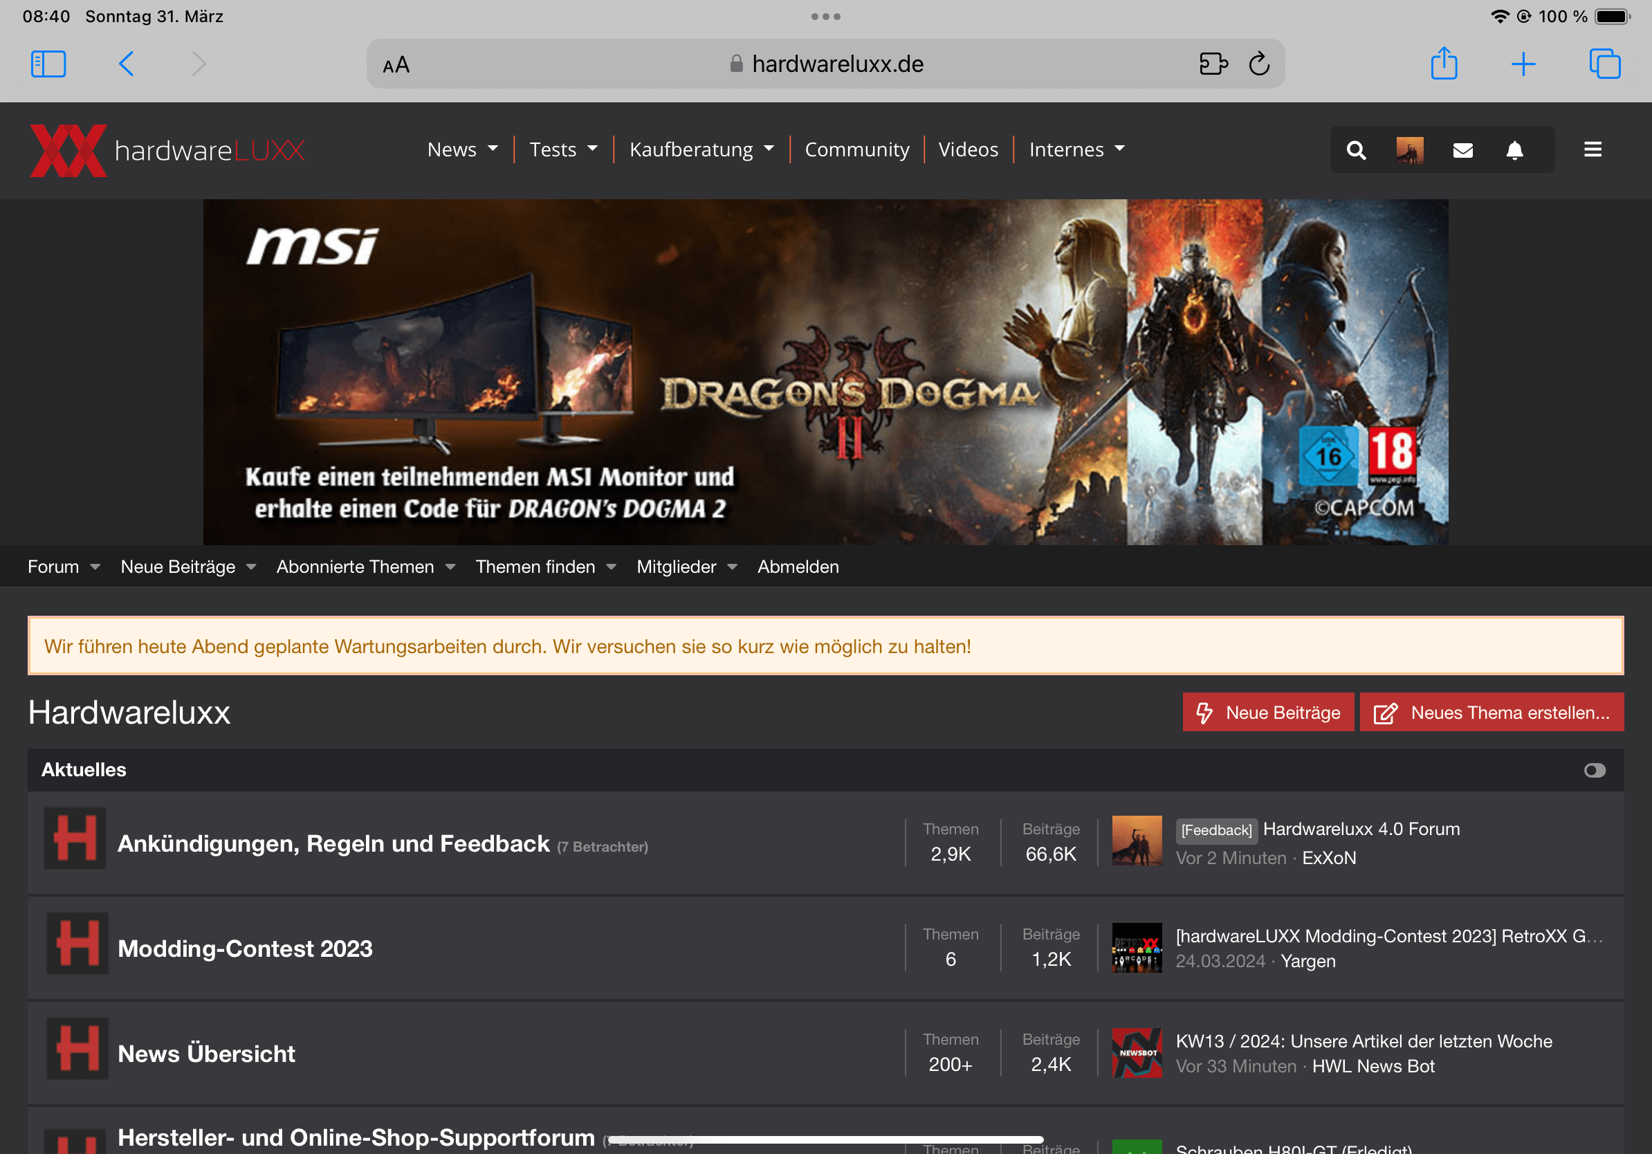The height and width of the screenshot is (1154, 1652).
Task: Click red Neue Beiträge button
Action: coord(1267,713)
